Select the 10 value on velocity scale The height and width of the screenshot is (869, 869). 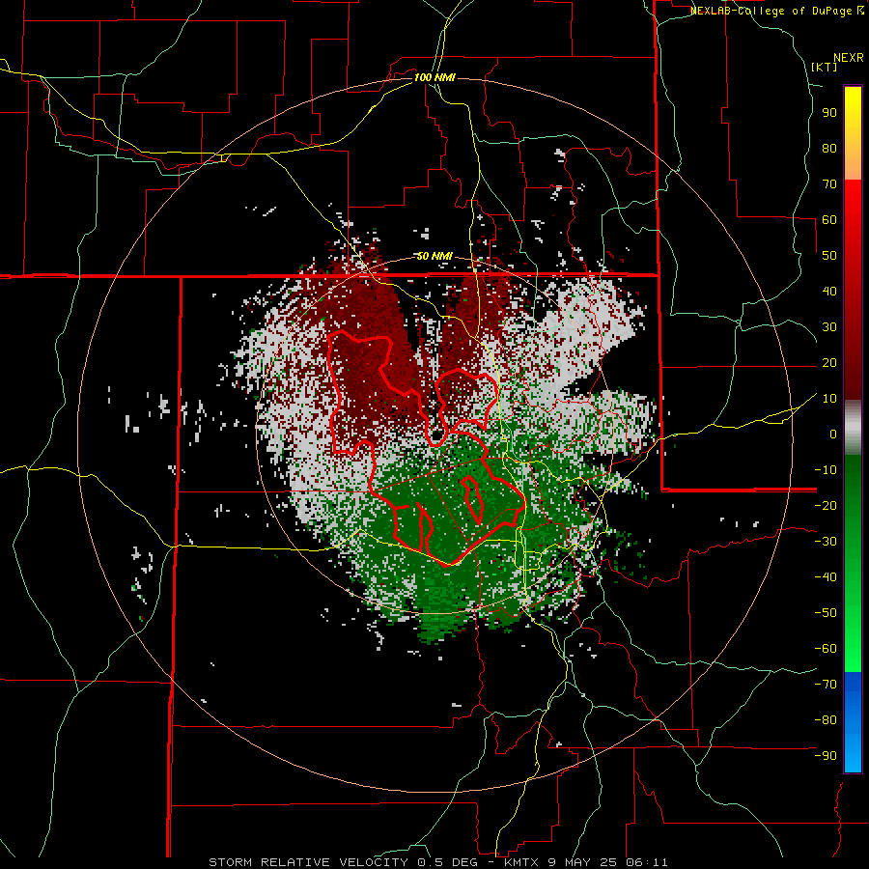click(x=829, y=399)
